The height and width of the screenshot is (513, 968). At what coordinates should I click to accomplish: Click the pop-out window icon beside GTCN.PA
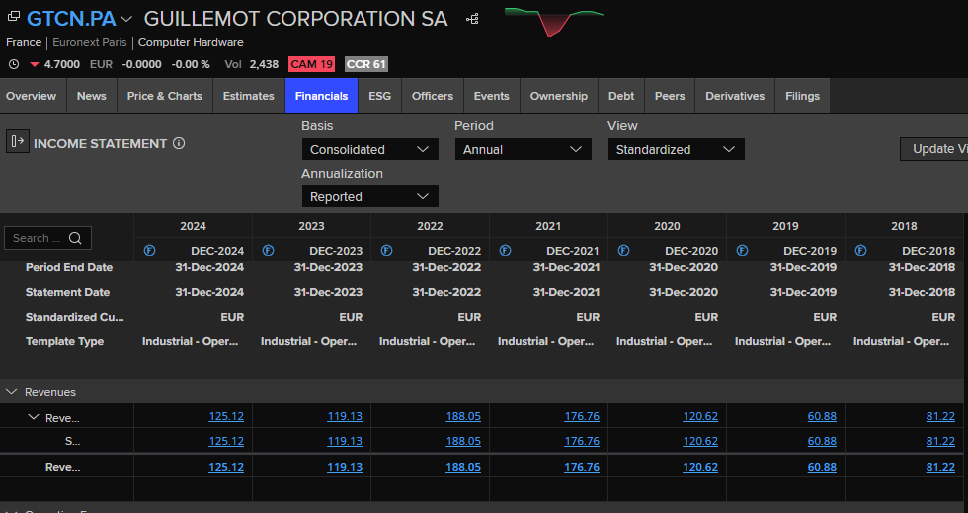pyautogui.click(x=13, y=17)
